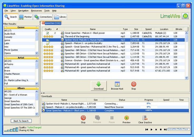This screenshot has height=137, width=194.
Task: Sort results by the Quality column
Action: pos(48,29)
